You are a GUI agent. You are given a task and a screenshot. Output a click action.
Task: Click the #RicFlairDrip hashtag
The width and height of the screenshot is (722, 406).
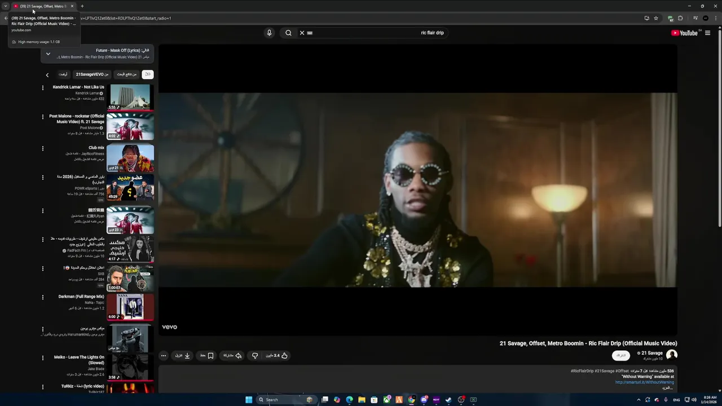tap(582, 371)
